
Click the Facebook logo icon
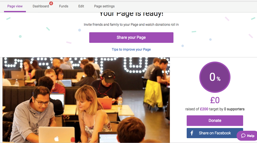pyautogui.click(x=192, y=133)
